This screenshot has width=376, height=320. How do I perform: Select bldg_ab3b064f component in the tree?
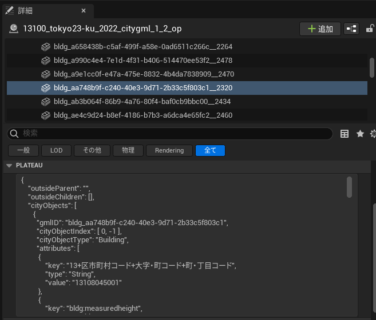point(142,102)
